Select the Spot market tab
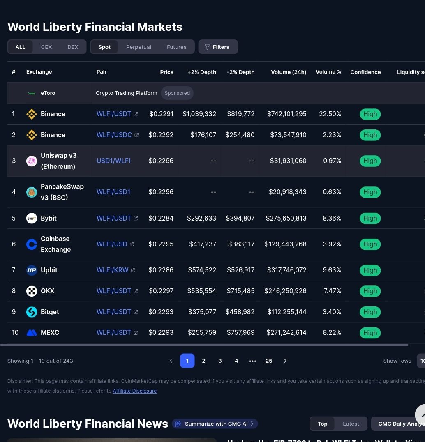This screenshot has width=425, height=442. point(104,47)
